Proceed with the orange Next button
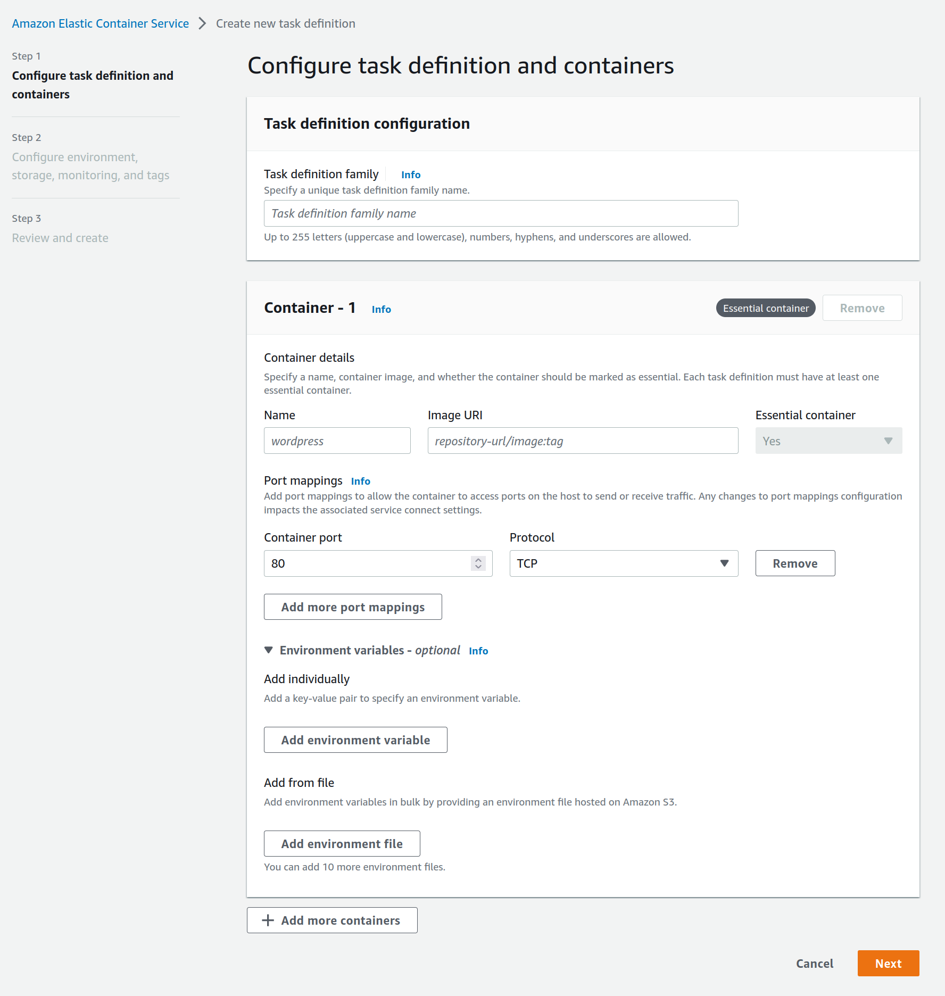The image size is (945, 996). tap(888, 964)
